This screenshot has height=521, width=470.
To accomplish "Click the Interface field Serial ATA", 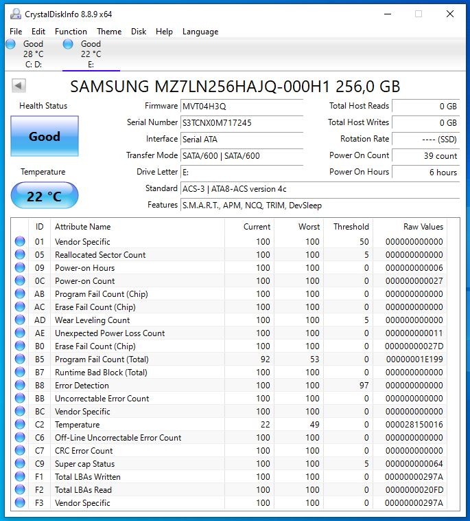I will [242, 140].
